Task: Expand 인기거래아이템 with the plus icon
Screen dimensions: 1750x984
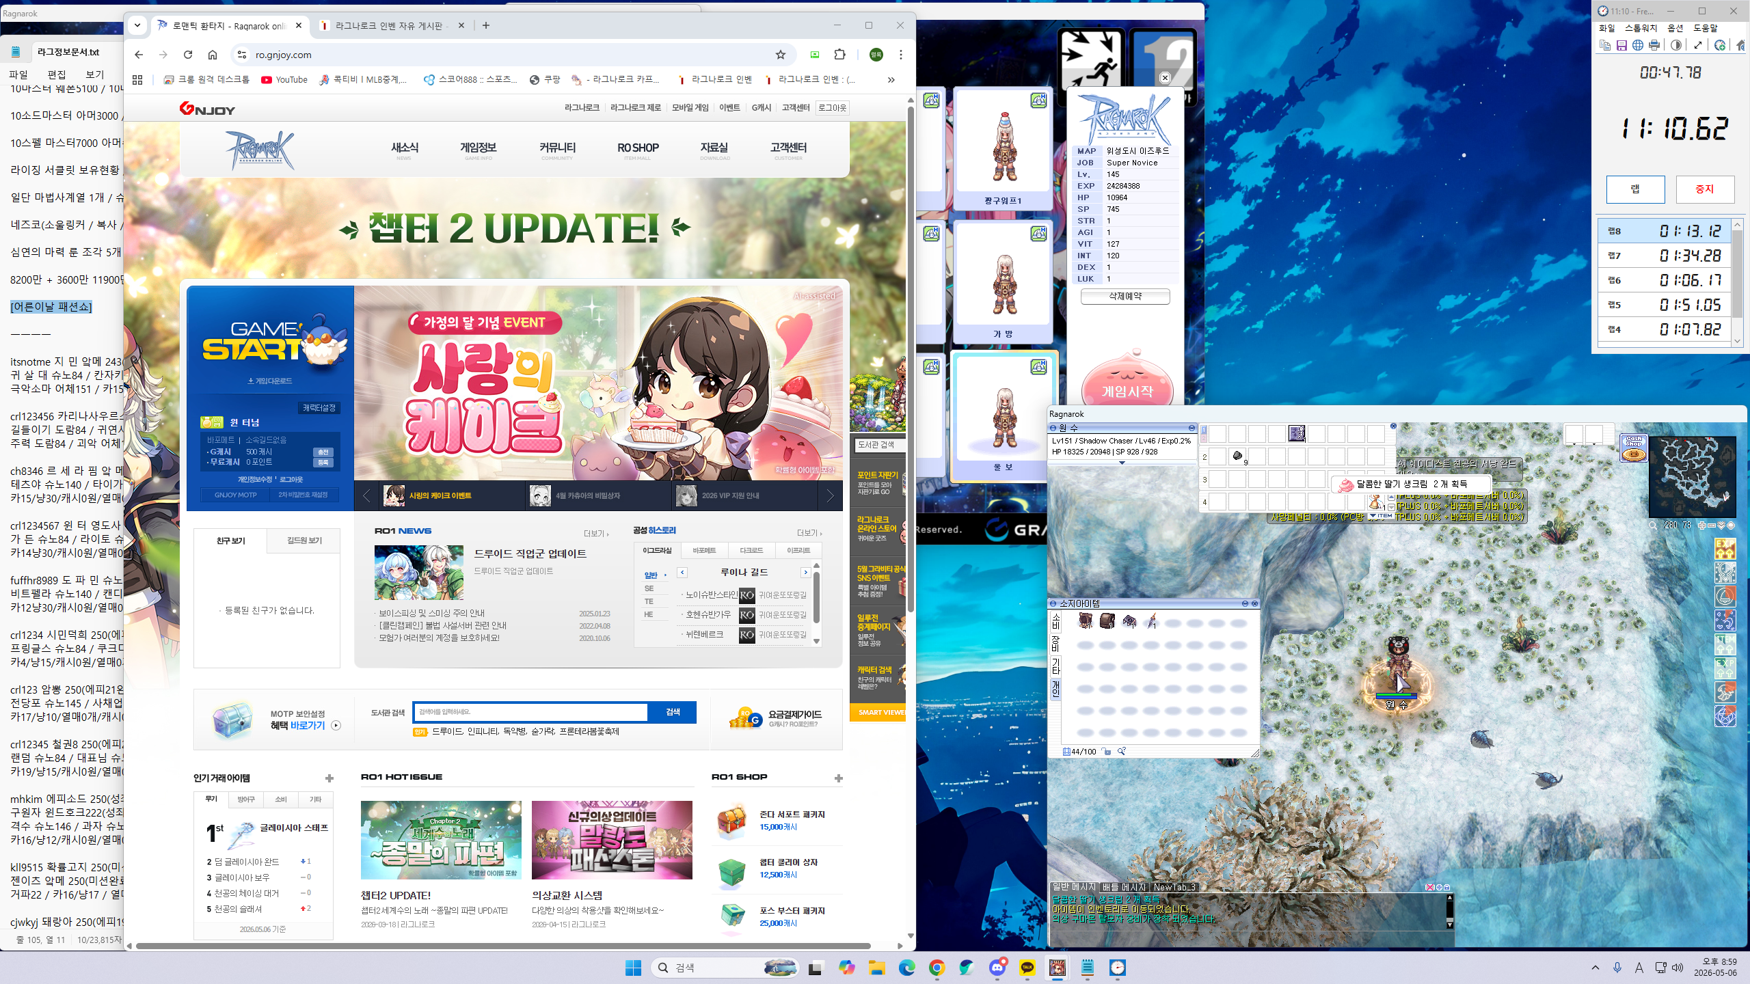Action: pos(329,778)
